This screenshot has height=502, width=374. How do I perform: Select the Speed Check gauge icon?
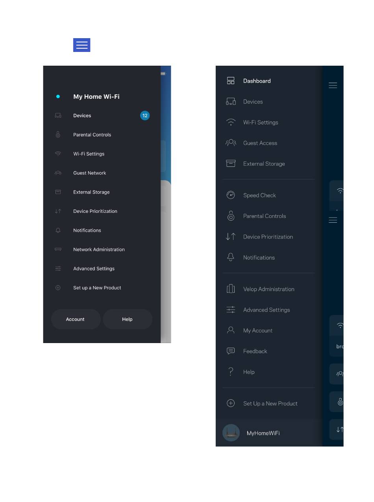(x=231, y=195)
